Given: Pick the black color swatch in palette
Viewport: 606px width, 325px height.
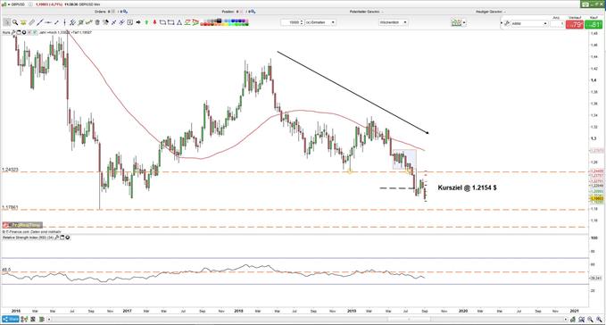Looking at the screenshot, I should [x=220, y=21].
